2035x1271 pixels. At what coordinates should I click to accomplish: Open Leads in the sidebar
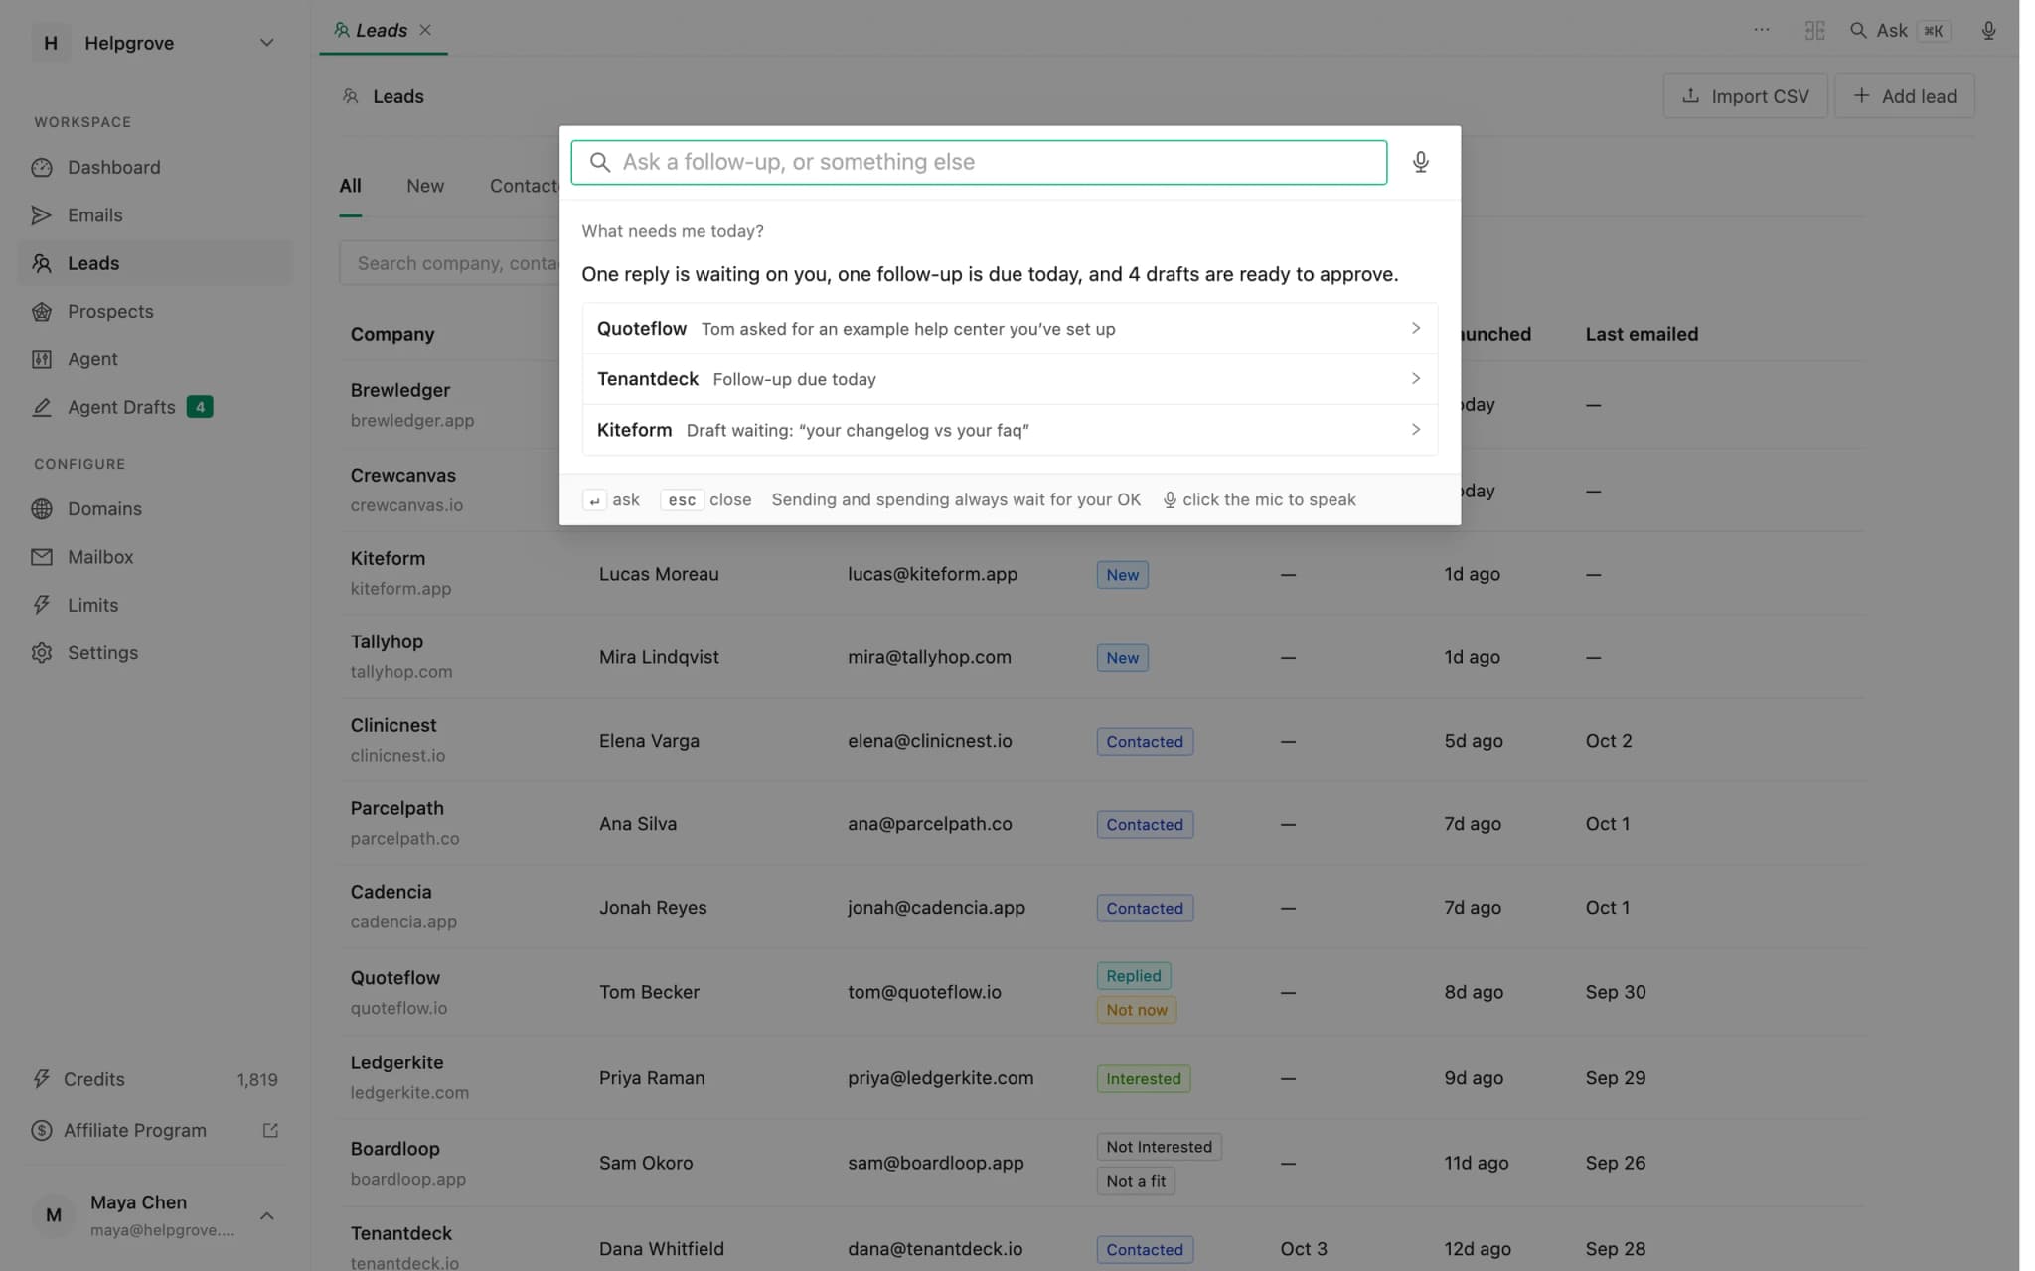(x=156, y=263)
